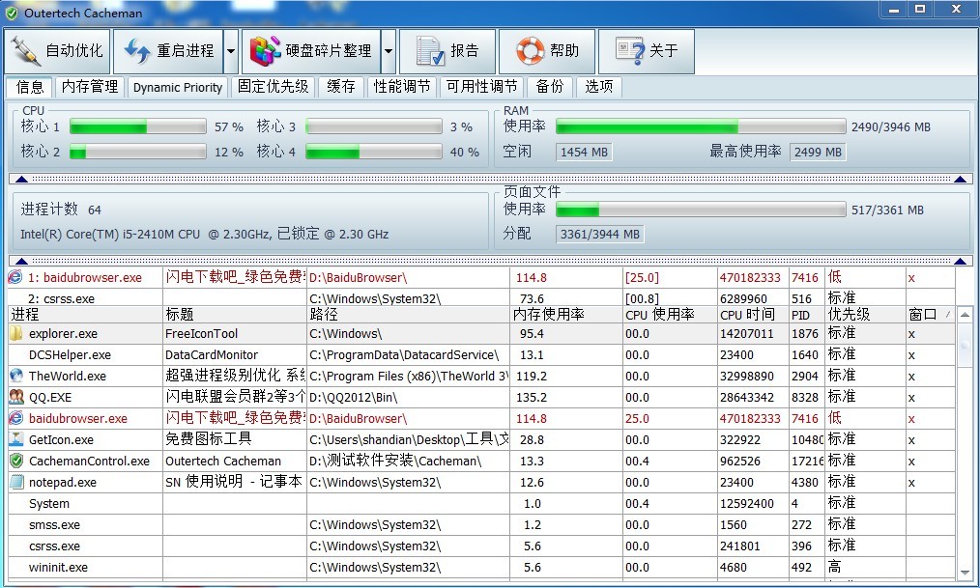
Task: Sort the list by 进程 column header
Action: point(86,315)
